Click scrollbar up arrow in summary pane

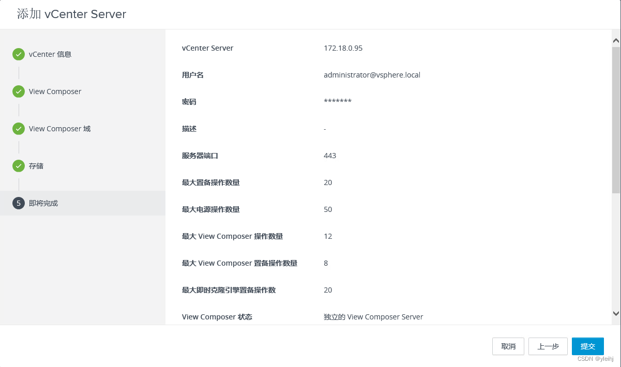pyautogui.click(x=616, y=40)
